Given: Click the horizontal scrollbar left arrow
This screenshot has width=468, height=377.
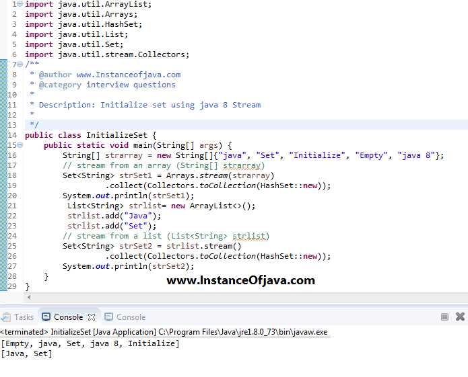Looking at the screenshot, I should 29,297.
